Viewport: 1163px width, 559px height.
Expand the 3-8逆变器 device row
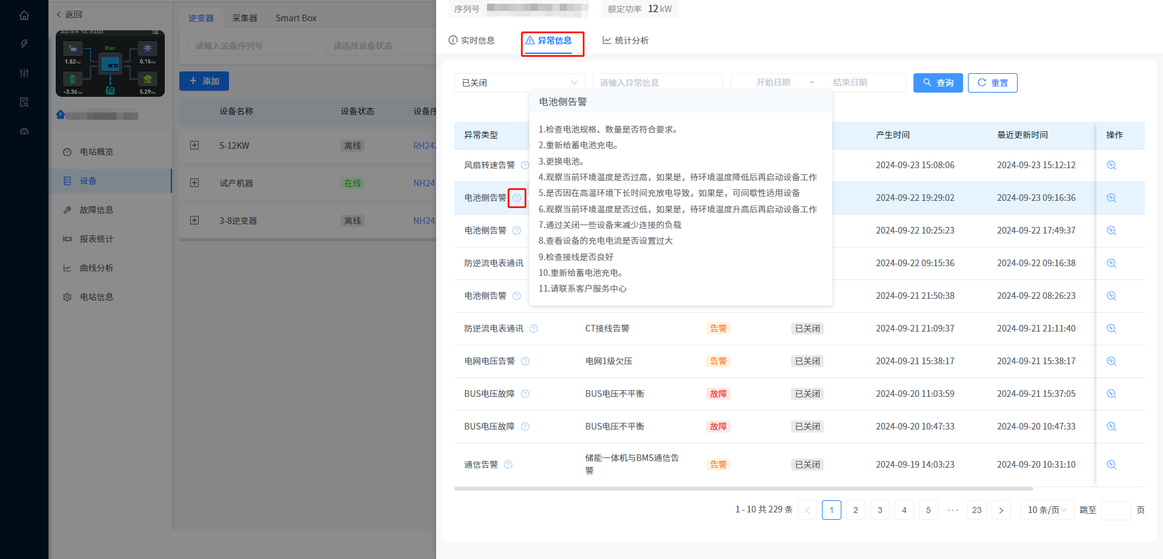pyautogui.click(x=194, y=220)
